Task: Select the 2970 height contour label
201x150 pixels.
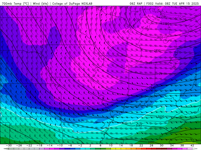Action: click(x=142, y=97)
